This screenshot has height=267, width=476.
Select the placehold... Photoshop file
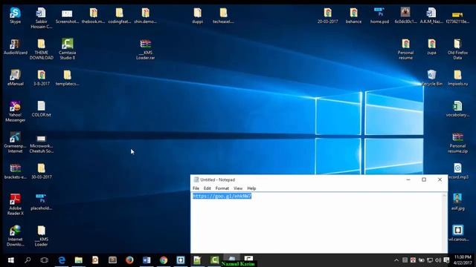[42, 202]
